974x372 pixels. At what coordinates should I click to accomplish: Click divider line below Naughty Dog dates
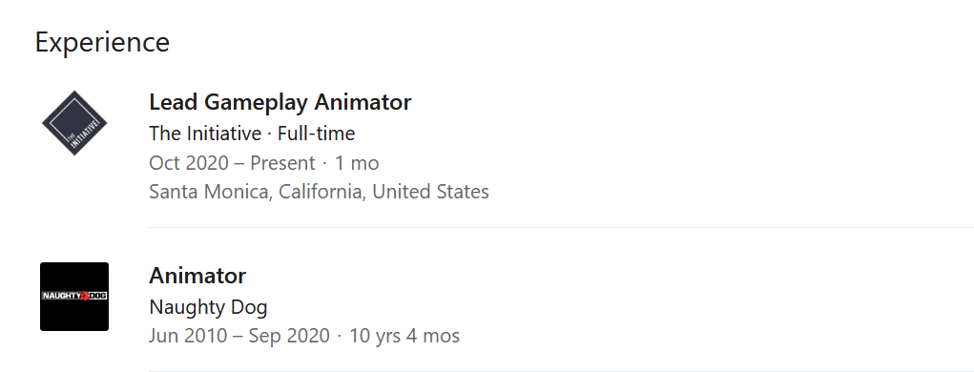(x=562, y=371)
